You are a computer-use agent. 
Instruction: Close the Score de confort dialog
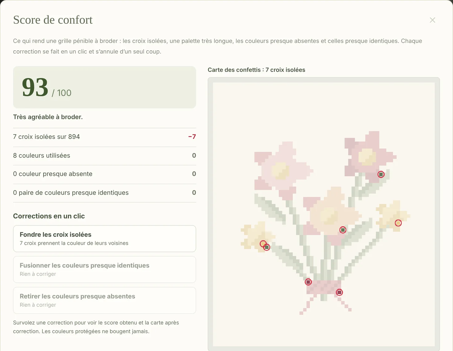[x=433, y=20]
